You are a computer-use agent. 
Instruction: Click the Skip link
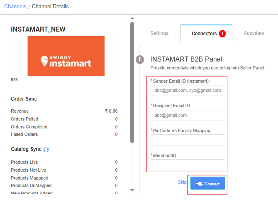[x=182, y=182]
